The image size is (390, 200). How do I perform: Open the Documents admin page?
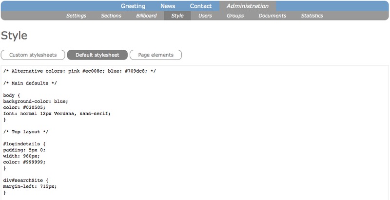click(273, 16)
